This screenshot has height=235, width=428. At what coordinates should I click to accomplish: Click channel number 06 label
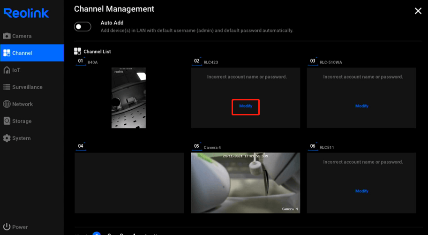coord(313,146)
